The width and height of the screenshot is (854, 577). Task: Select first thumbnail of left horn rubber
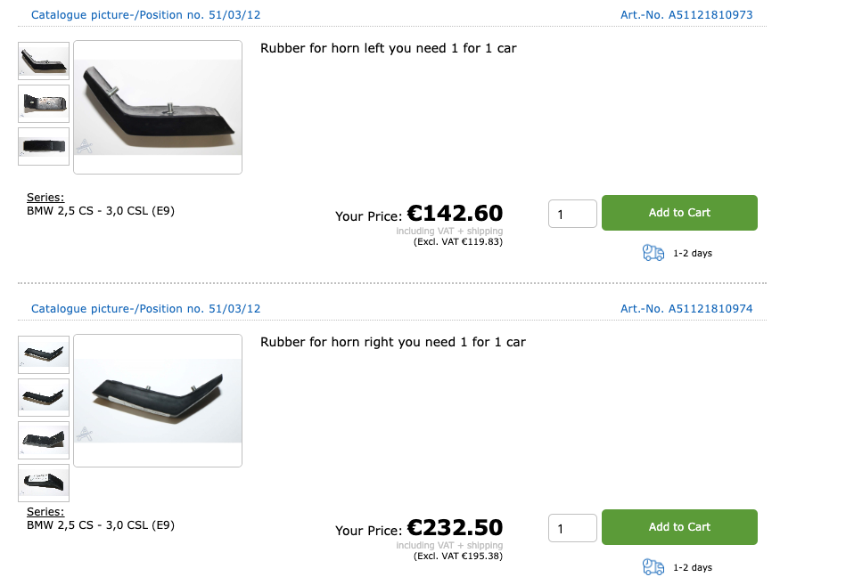click(44, 61)
